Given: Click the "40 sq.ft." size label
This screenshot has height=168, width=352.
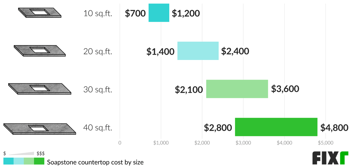Looking at the screenshot, I should (x=98, y=128).
